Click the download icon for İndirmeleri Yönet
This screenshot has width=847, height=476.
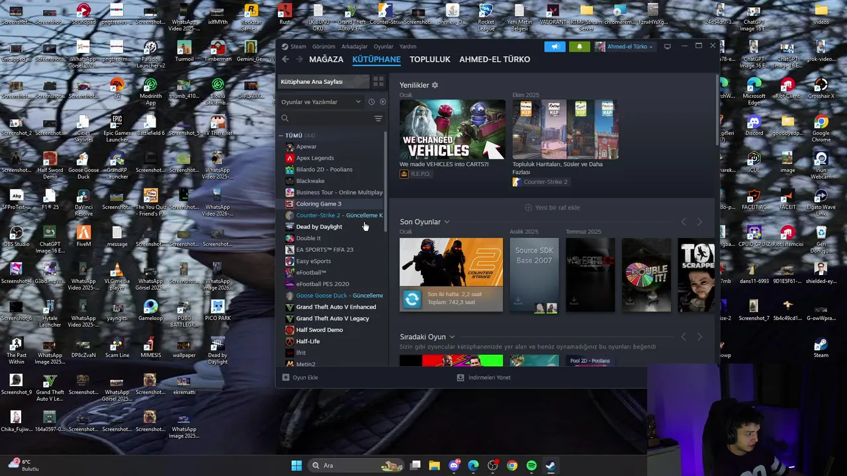click(x=461, y=377)
